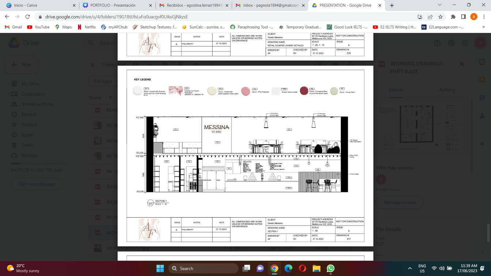Click the P6 Enchanted Red swatch
Viewport: 491px width, 276px height.
point(304,91)
